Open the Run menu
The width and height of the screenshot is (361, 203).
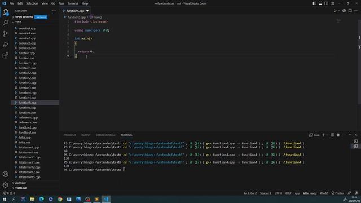[x=61, y=3]
